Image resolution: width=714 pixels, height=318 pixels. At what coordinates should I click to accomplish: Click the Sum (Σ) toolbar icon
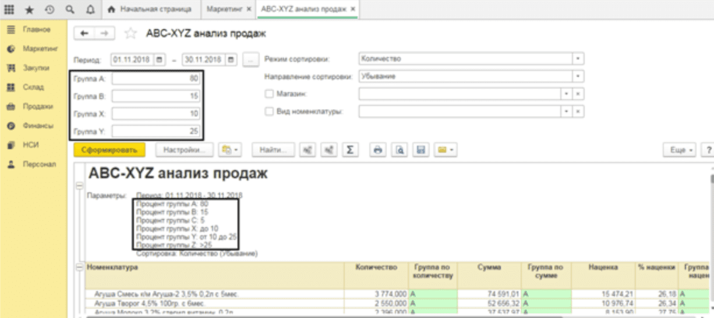(349, 150)
